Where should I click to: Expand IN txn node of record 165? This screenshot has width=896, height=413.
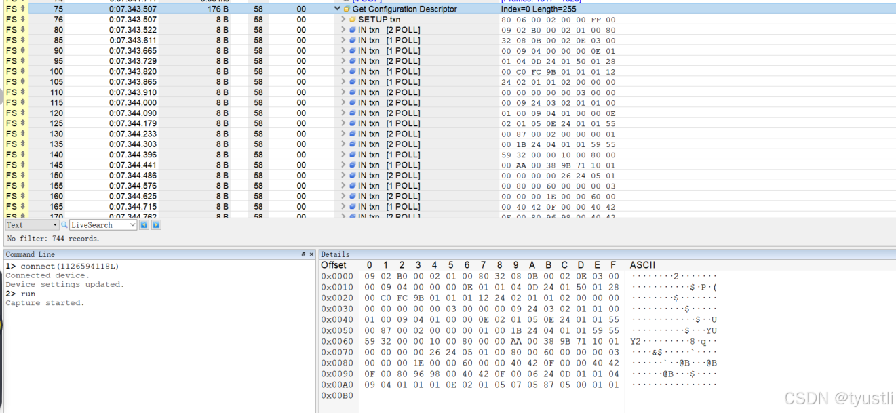pyautogui.click(x=343, y=207)
